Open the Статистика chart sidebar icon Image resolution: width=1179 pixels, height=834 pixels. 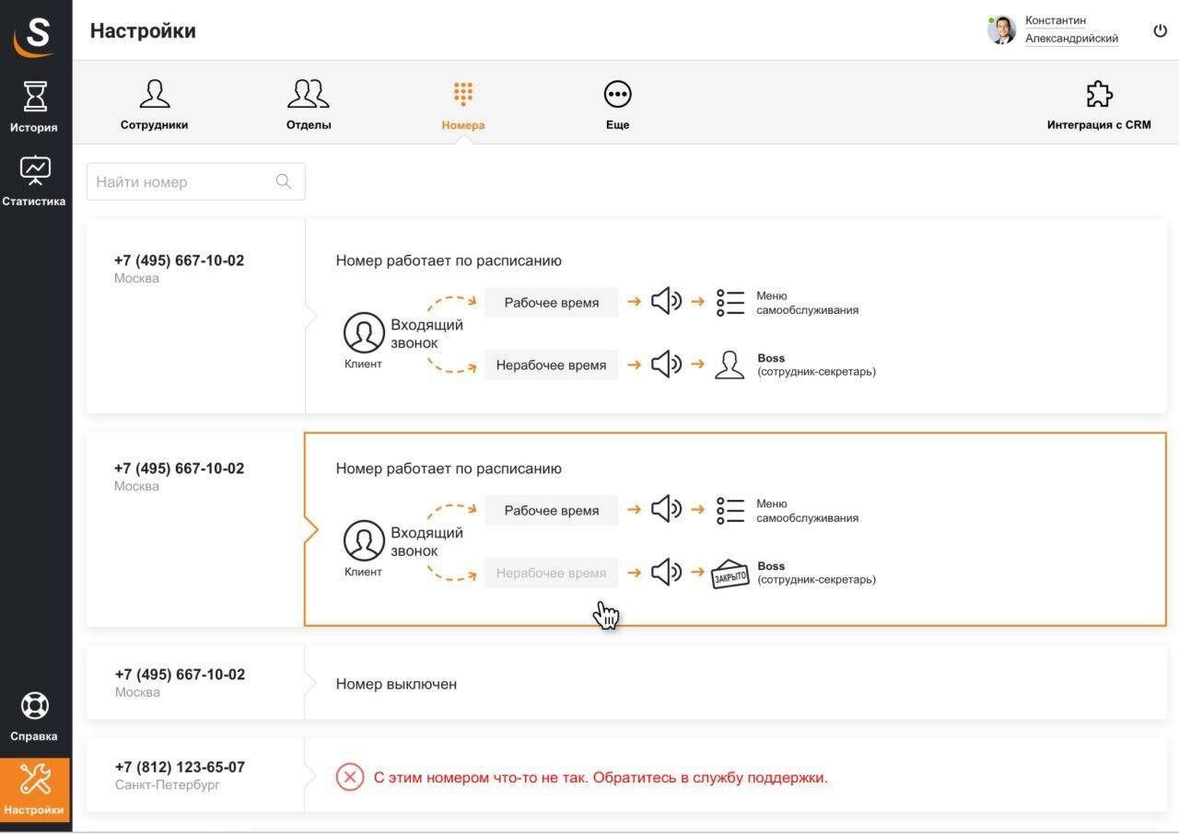[35, 170]
